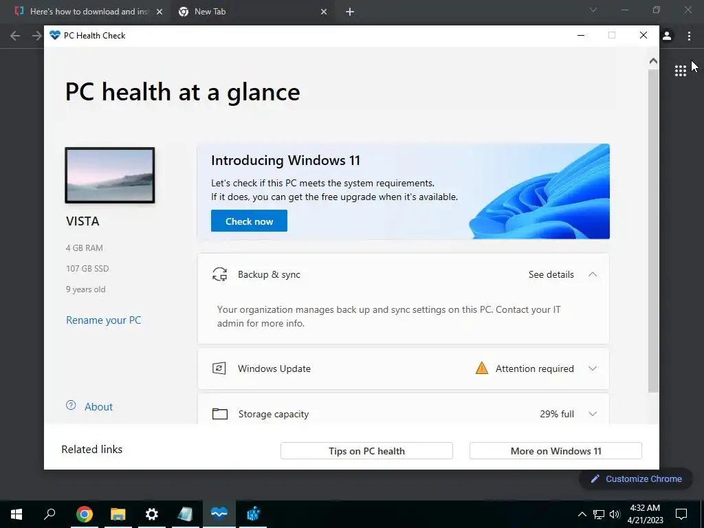Click the "29% full" storage value

click(x=557, y=414)
